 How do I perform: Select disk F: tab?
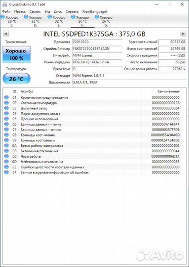point(82,21)
